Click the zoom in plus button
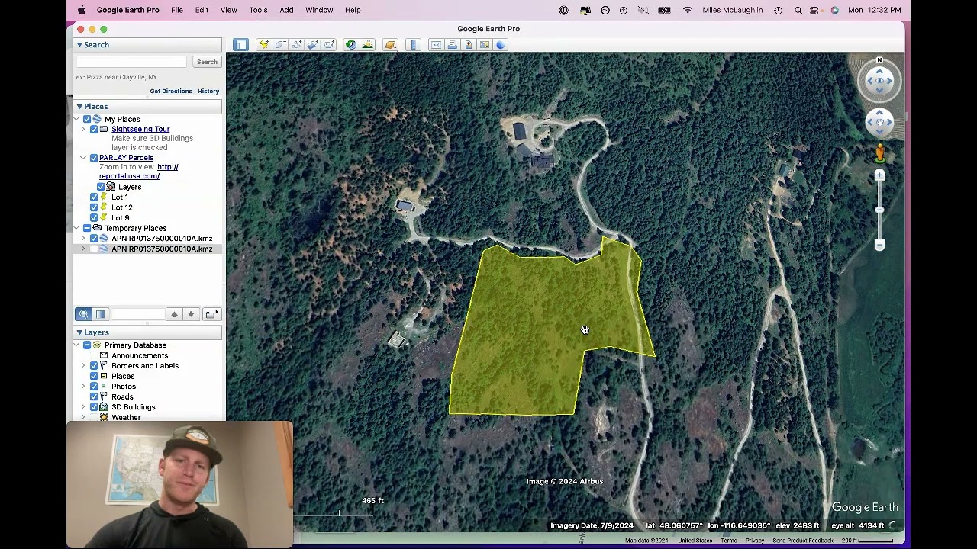Viewport: 977px width, 549px height. click(x=879, y=176)
